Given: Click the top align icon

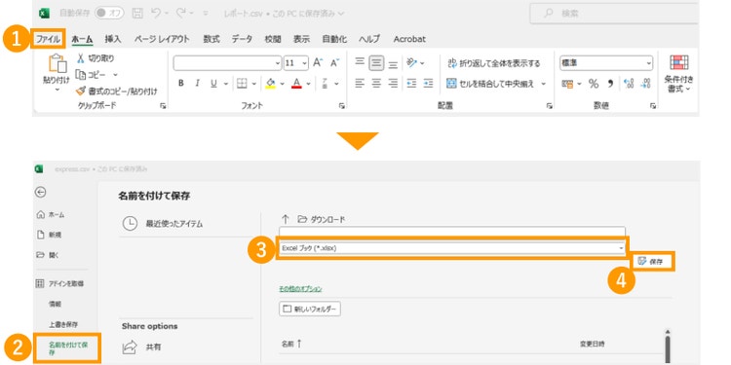Looking at the screenshot, I should pos(359,62).
